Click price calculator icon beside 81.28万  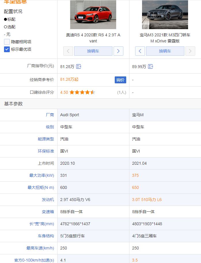point(79,67)
